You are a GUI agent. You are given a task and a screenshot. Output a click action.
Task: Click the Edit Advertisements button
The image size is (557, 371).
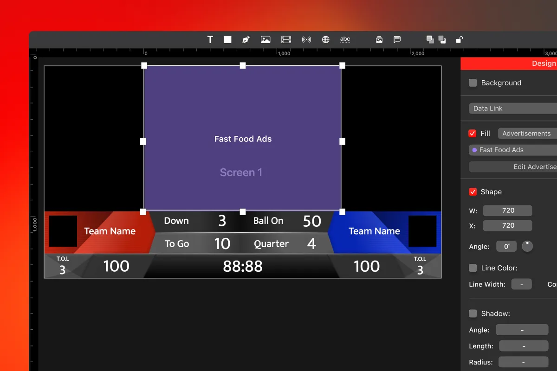tap(513, 167)
